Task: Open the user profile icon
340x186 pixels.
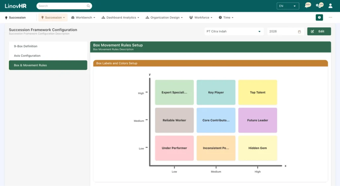Action: pos(330,6)
